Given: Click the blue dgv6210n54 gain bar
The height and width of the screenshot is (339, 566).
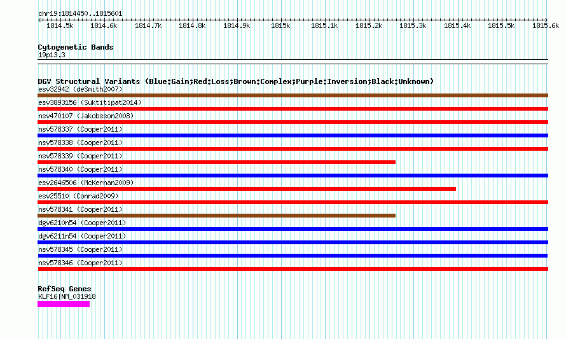Looking at the screenshot, I should click(x=293, y=229).
